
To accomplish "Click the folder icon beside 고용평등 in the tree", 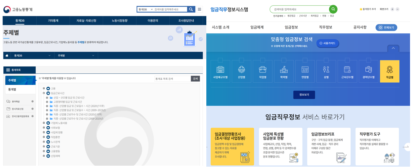I will (48, 151).
